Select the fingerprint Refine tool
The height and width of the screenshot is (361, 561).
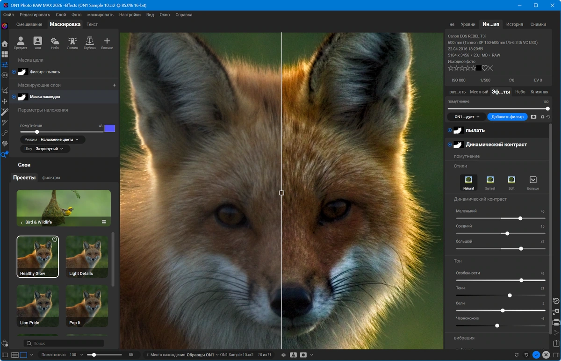[x=5, y=144]
